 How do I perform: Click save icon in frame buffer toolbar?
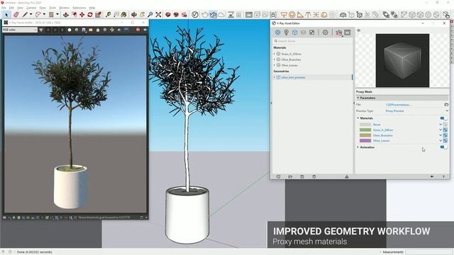pyautogui.click(x=84, y=30)
